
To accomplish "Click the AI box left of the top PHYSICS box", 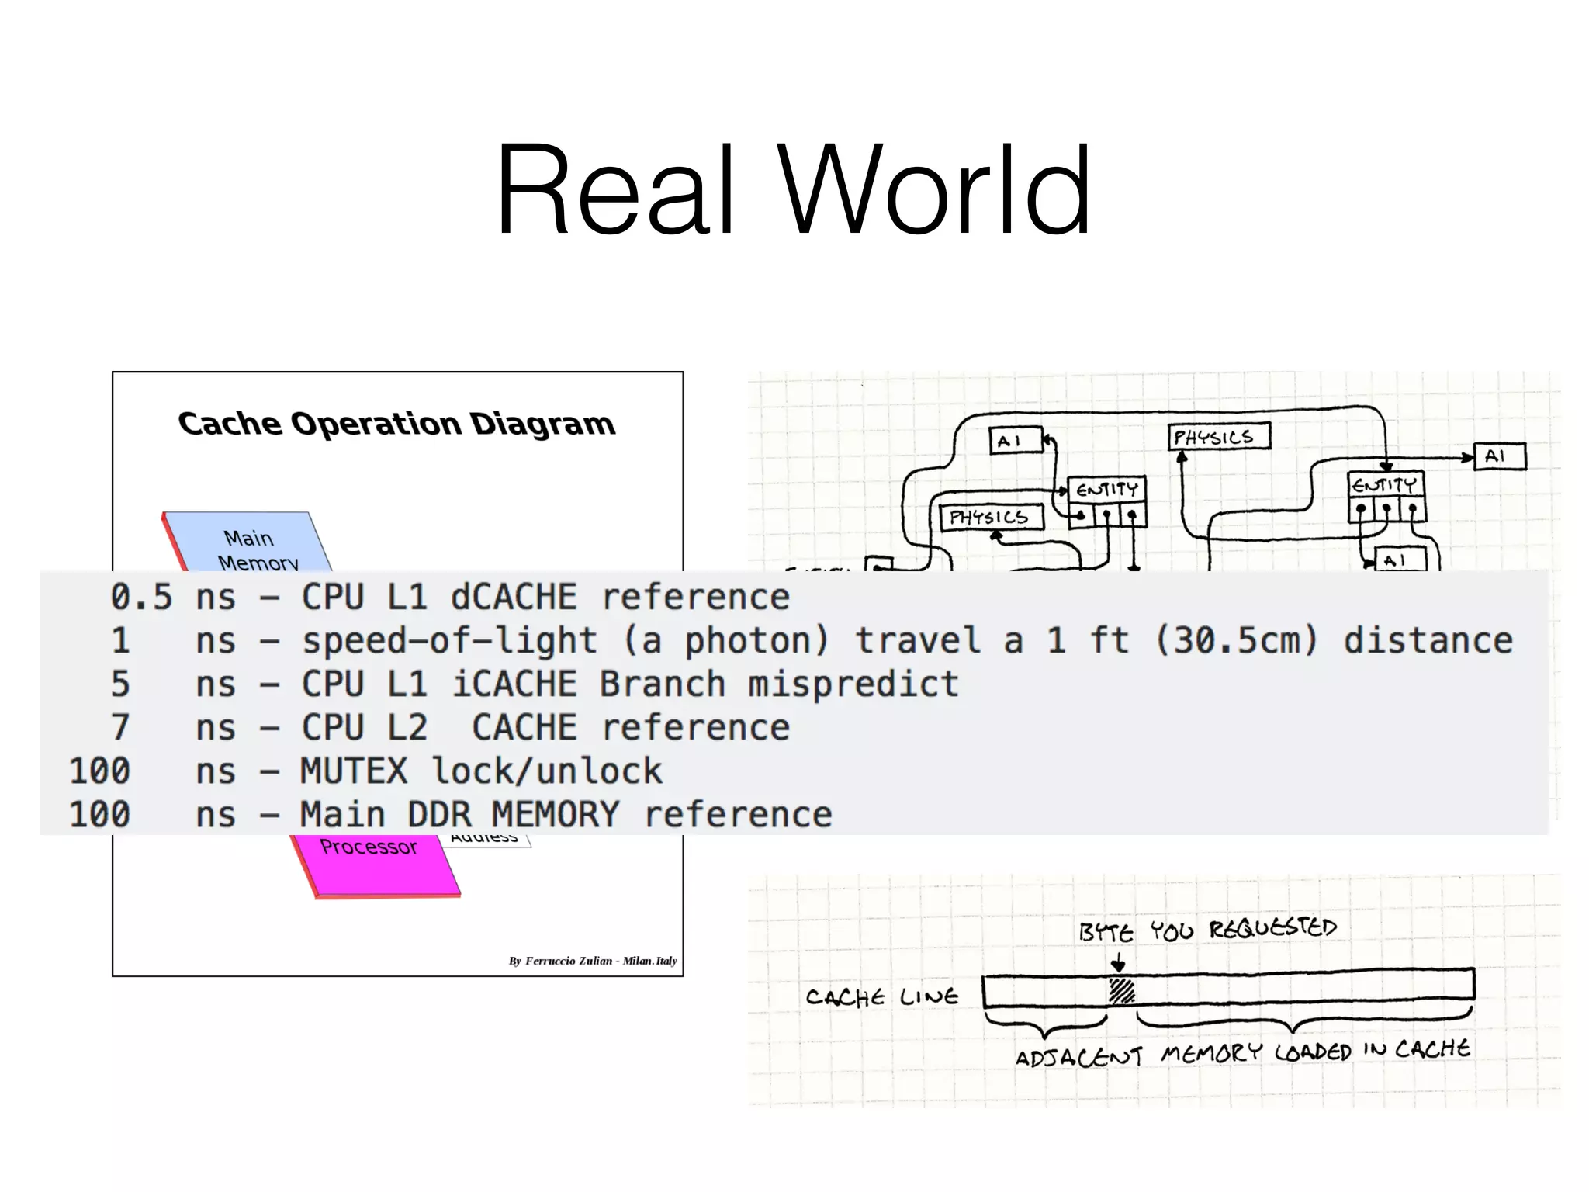I will pos(1016,441).
